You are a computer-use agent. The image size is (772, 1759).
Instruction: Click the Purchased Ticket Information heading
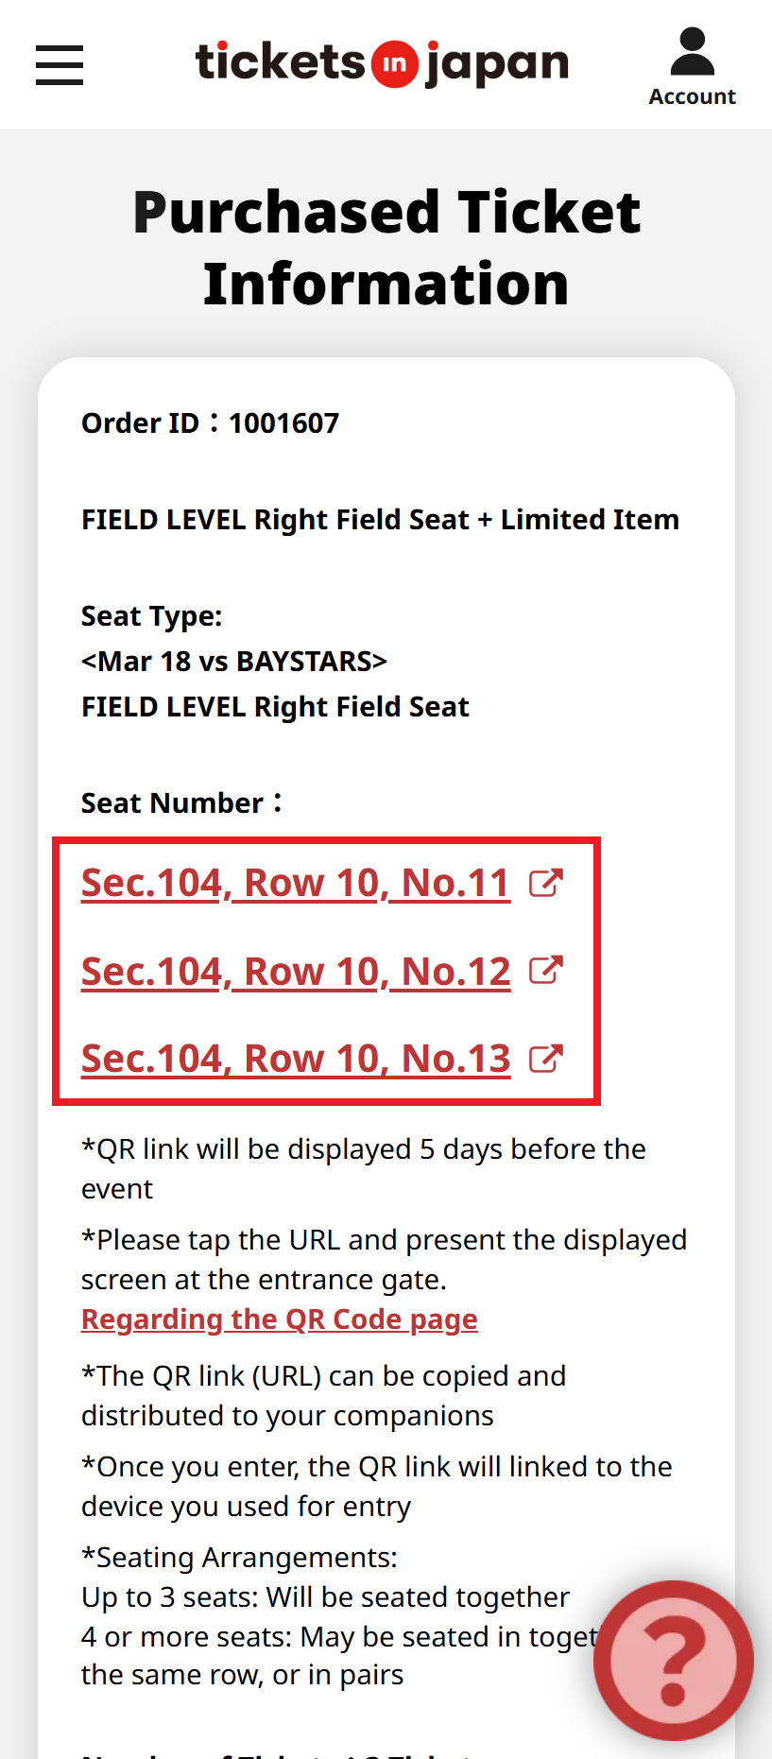point(386,248)
